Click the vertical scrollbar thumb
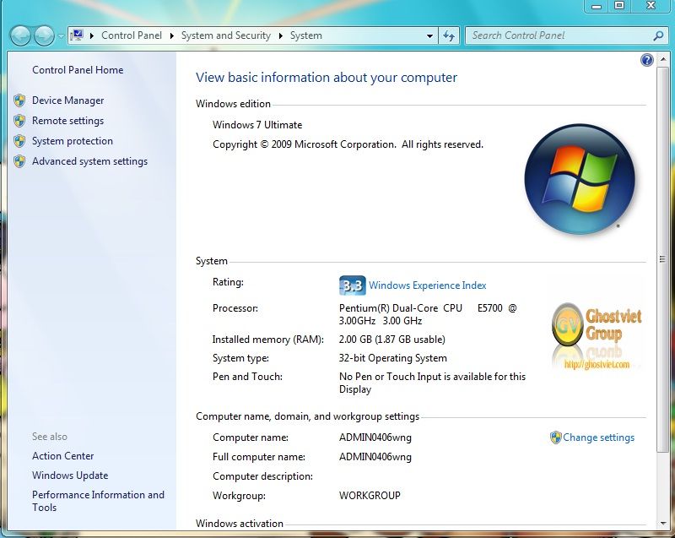 pos(662,258)
